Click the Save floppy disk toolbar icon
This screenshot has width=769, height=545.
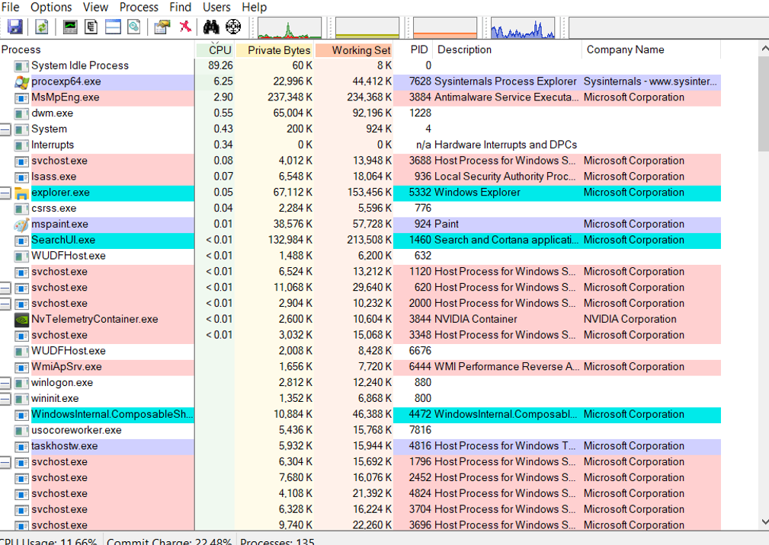pyautogui.click(x=15, y=27)
